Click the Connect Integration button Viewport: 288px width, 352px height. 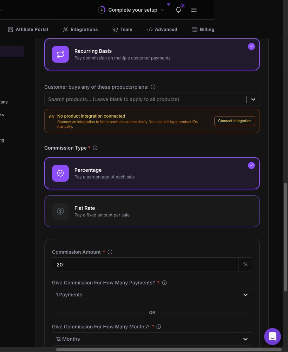pyautogui.click(x=235, y=121)
